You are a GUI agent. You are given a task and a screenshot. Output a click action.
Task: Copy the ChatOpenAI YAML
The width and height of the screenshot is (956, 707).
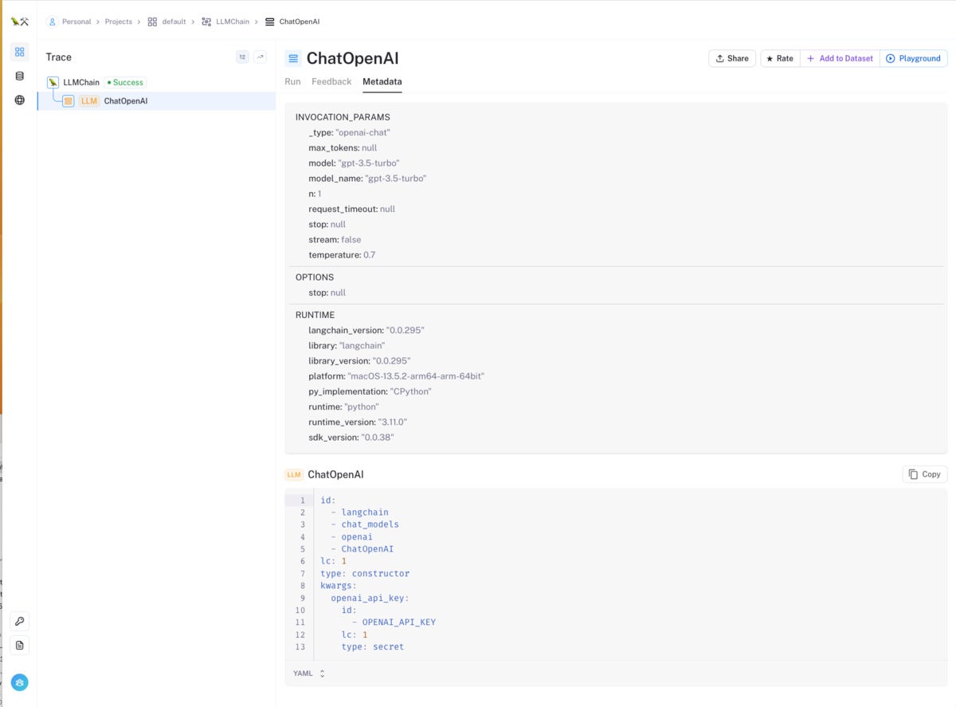point(925,474)
